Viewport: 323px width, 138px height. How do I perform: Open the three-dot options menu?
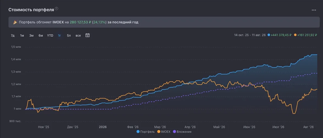(314, 10)
